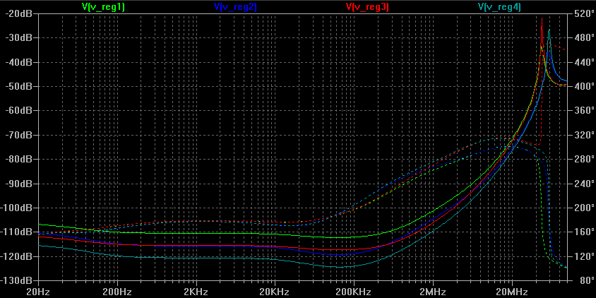Click the -50dB magnitude axis label

[x=18, y=86]
